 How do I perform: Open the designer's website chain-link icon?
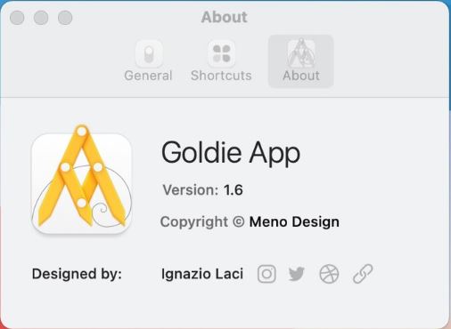[x=363, y=274]
